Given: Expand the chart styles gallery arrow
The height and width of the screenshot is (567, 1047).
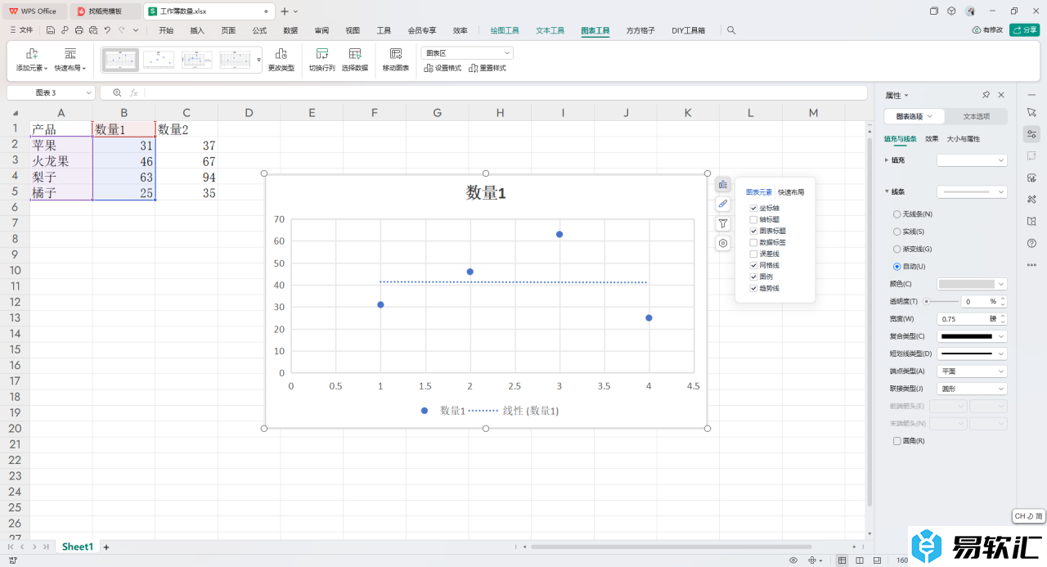Looking at the screenshot, I should coord(259,60).
